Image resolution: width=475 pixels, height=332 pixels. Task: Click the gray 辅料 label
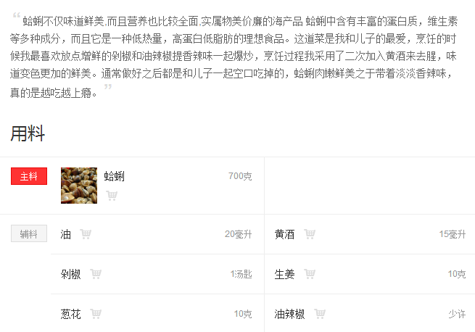(x=29, y=233)
